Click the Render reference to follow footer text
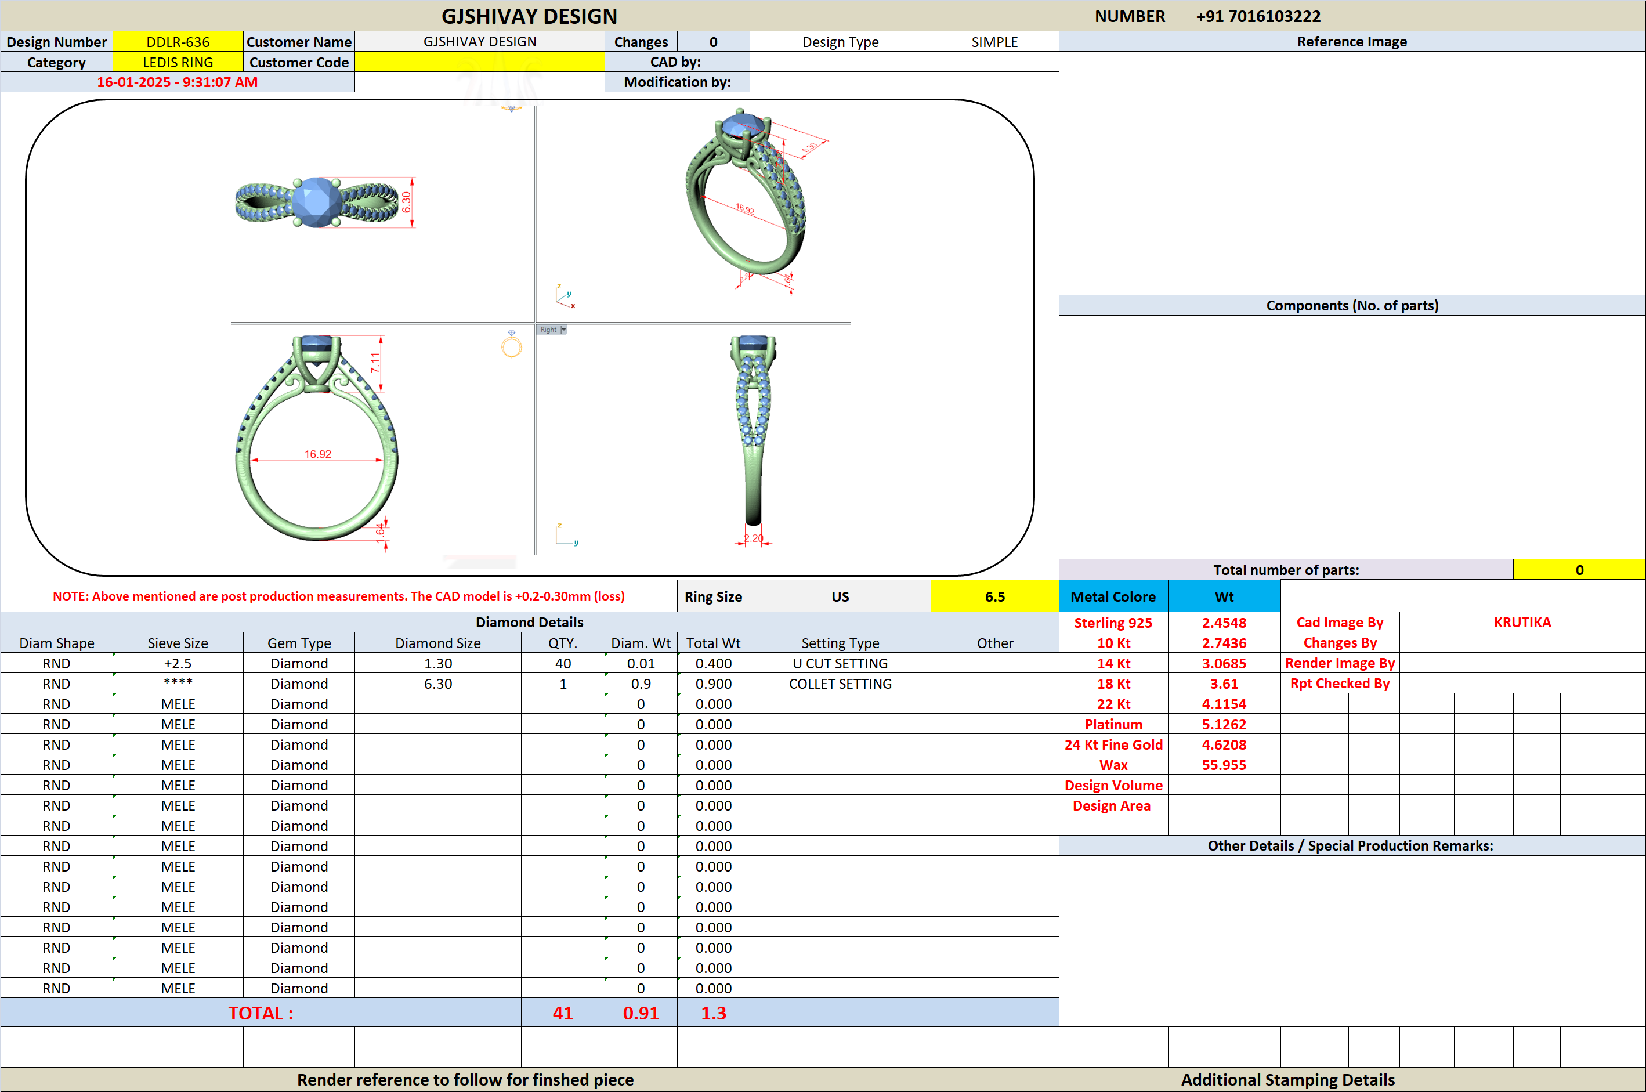 (465, 1079)
